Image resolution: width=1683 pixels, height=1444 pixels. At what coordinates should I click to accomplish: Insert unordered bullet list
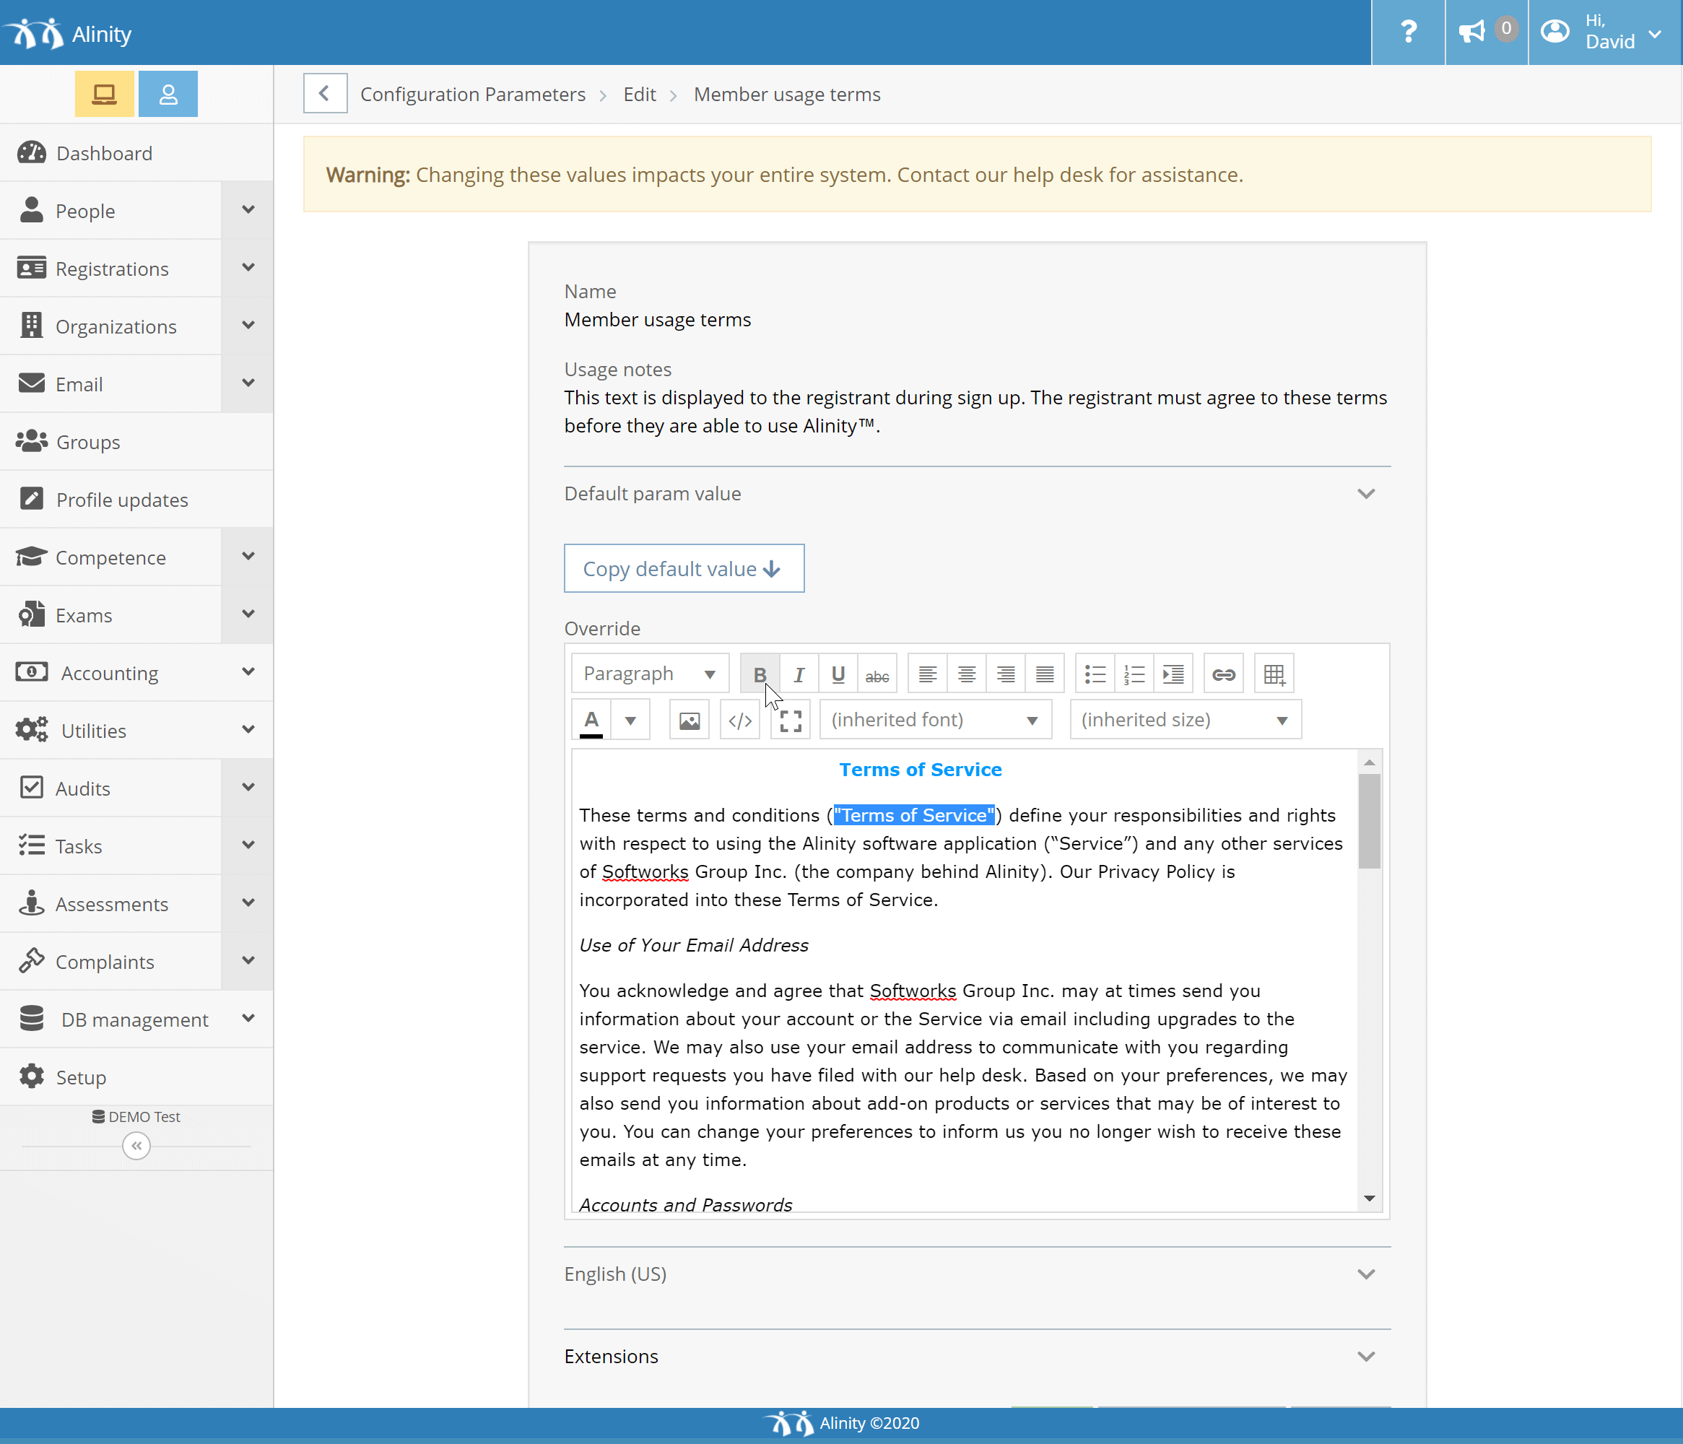(x=1095, y=674)
